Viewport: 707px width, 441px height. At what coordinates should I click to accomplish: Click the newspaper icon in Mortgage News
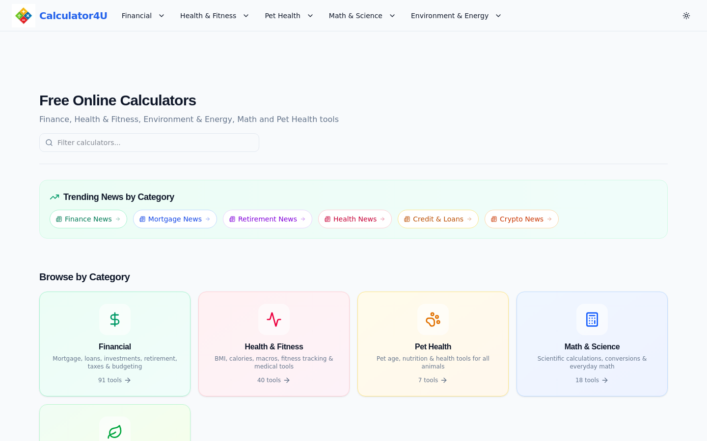click(142, 219)
